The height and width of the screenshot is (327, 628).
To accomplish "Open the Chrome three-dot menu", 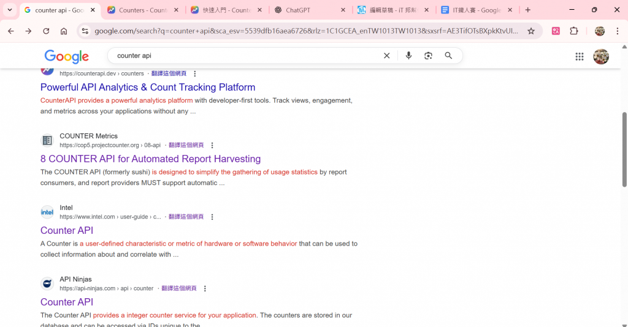I will 617,31.
